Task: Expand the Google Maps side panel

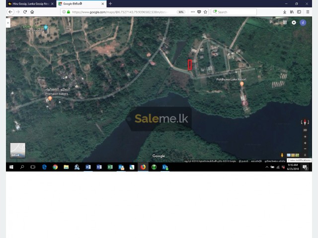Action: click(8, 23)
